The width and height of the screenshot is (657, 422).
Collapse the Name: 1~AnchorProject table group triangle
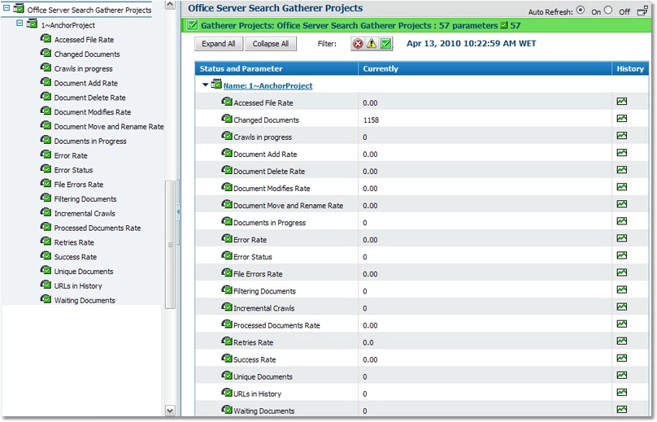click(205, 85)
